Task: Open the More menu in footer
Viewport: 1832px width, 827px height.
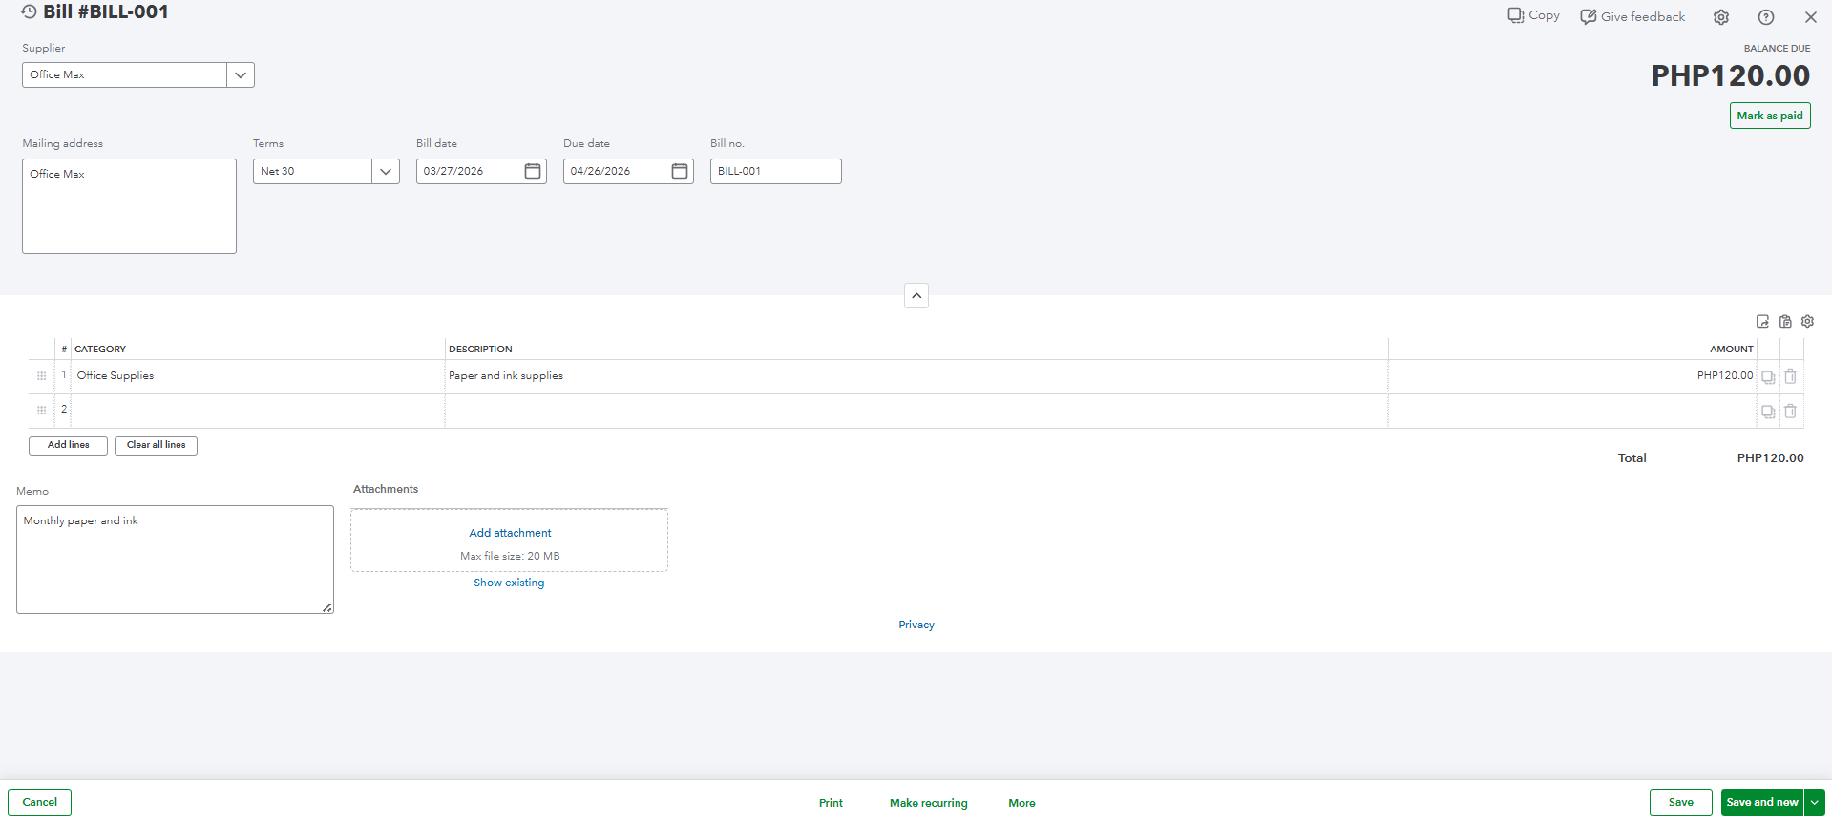Action: (1021, 803)
